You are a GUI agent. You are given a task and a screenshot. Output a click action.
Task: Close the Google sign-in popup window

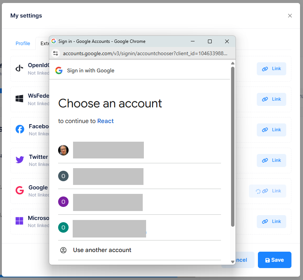pyautogui.click(x=227, y=41)
